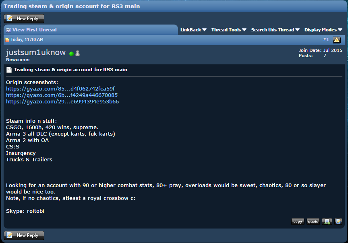The width and height of the screenshot is (348, 243).
Task: Click 'Skype: roitobi' text
Action: point(25,211)
